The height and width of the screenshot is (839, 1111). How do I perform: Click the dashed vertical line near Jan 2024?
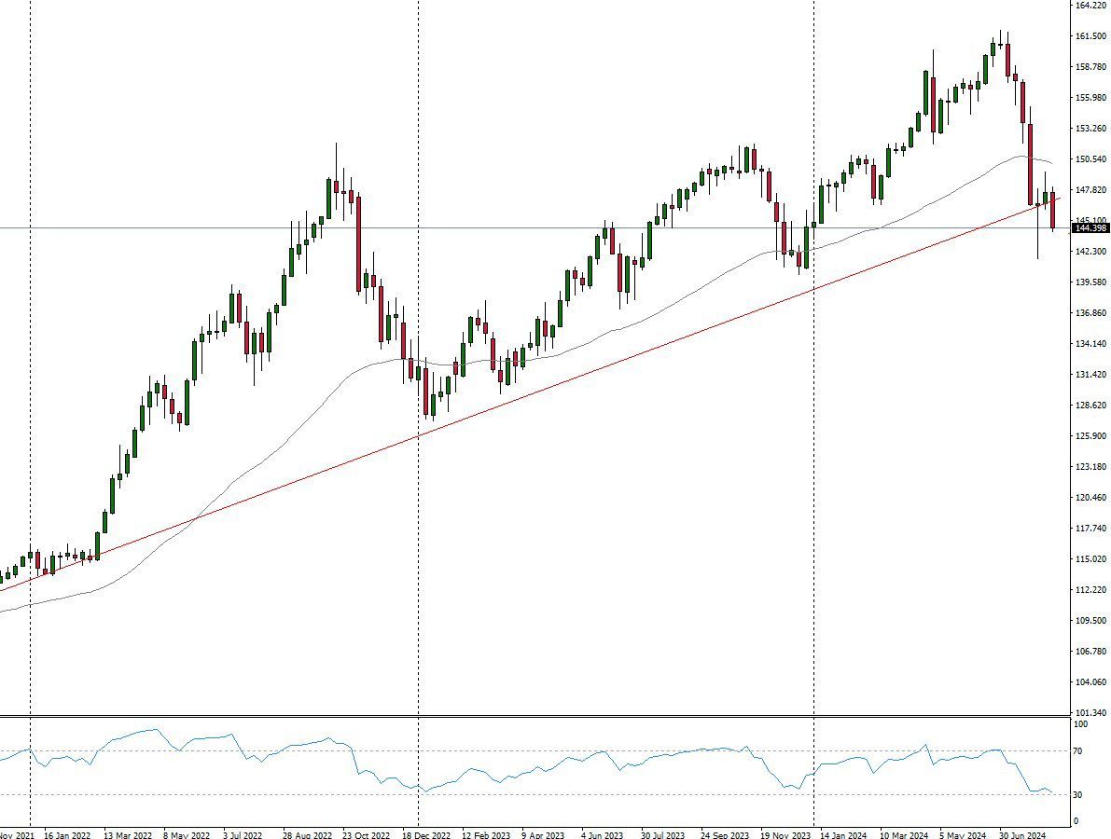click(814, 559)
